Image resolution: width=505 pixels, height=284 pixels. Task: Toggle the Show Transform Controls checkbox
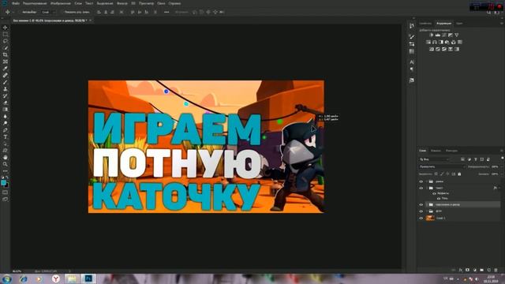point(62,12)
